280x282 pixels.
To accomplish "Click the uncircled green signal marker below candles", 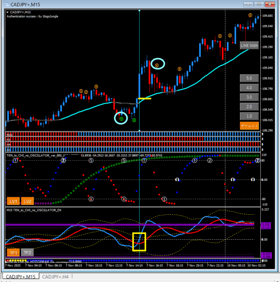I will (134, 120).
